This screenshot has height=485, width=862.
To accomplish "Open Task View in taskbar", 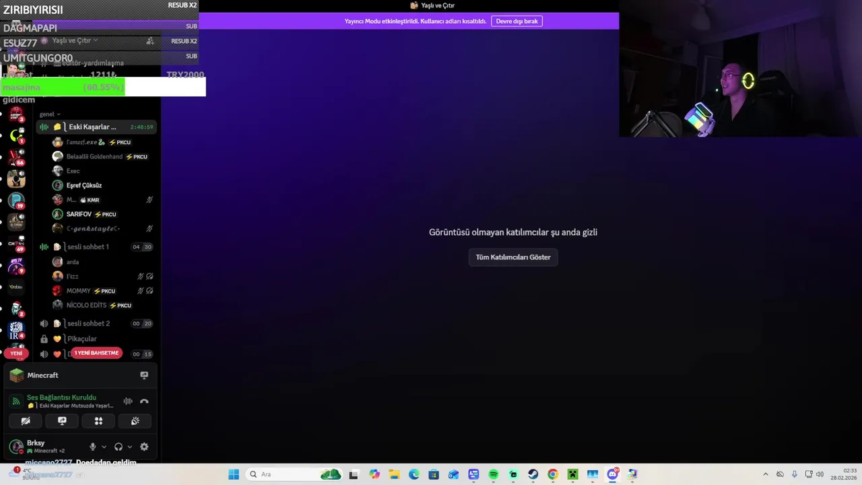I will tap(354, 474).
